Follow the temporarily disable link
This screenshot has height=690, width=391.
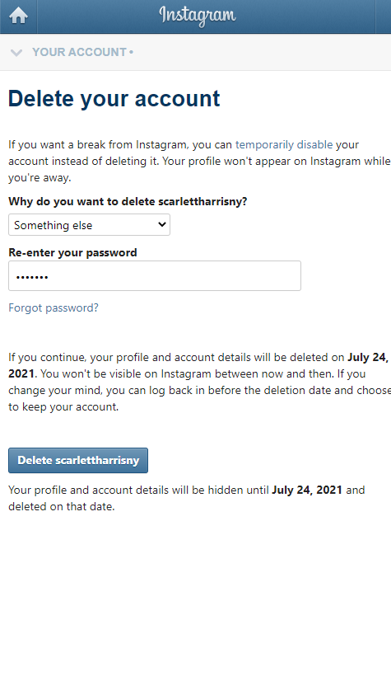point(284,145)
